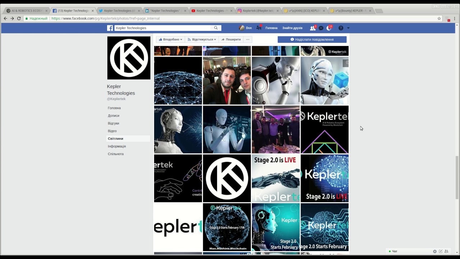Click the address bar URL

(106, 18)
